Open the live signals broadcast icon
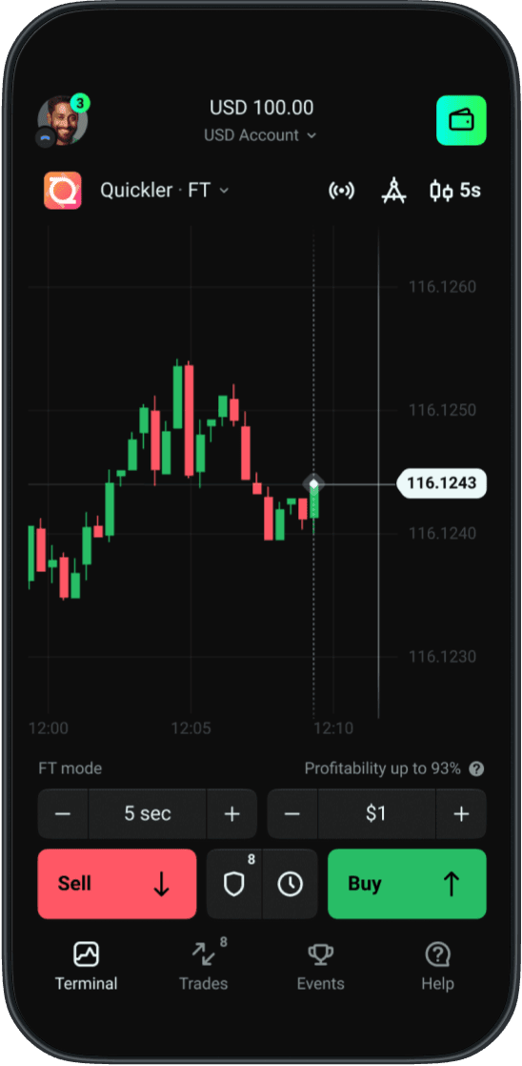Viewport: 522px width, 1066px height. [341, 191]
